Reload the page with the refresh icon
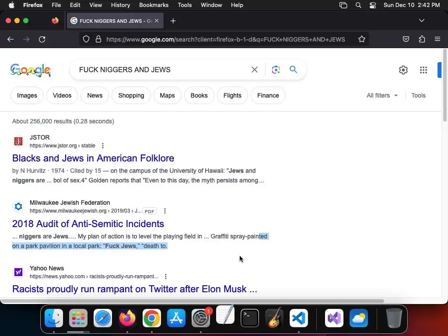Viewport: 448px width, 336px height. 42,39
